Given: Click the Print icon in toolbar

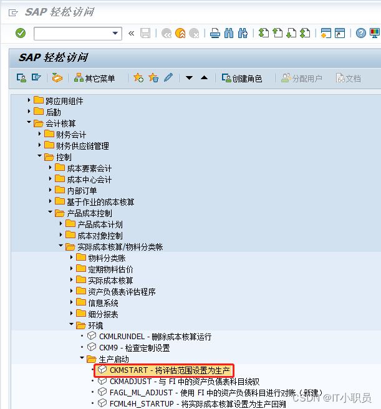Looking at the screenshot, I should (215, 33).
